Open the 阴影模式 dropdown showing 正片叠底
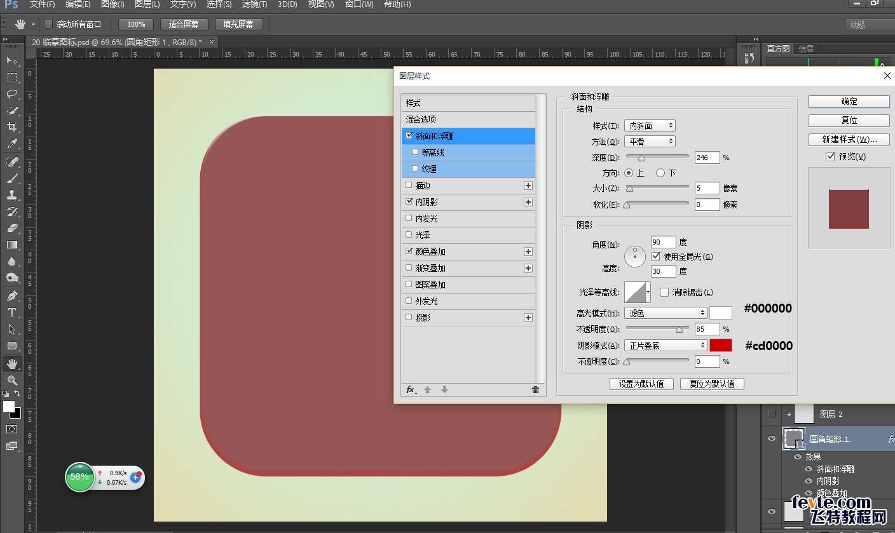The height and width of the screenshot is (533, 895). [x=666, y=346]
